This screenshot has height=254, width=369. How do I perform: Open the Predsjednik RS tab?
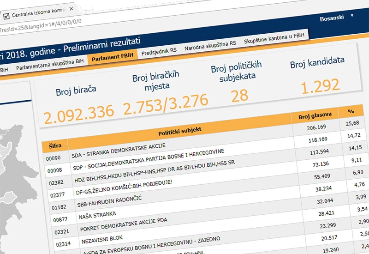(x=159, y=52)
